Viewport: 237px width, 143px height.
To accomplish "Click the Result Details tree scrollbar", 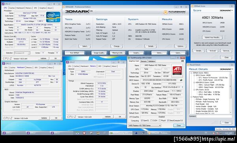I will [x=231, y=93].
